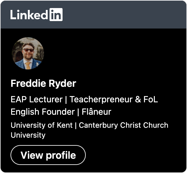Click 'Canterbury Christ Church' text
187x173 pixels.
[x=124, y=125]
